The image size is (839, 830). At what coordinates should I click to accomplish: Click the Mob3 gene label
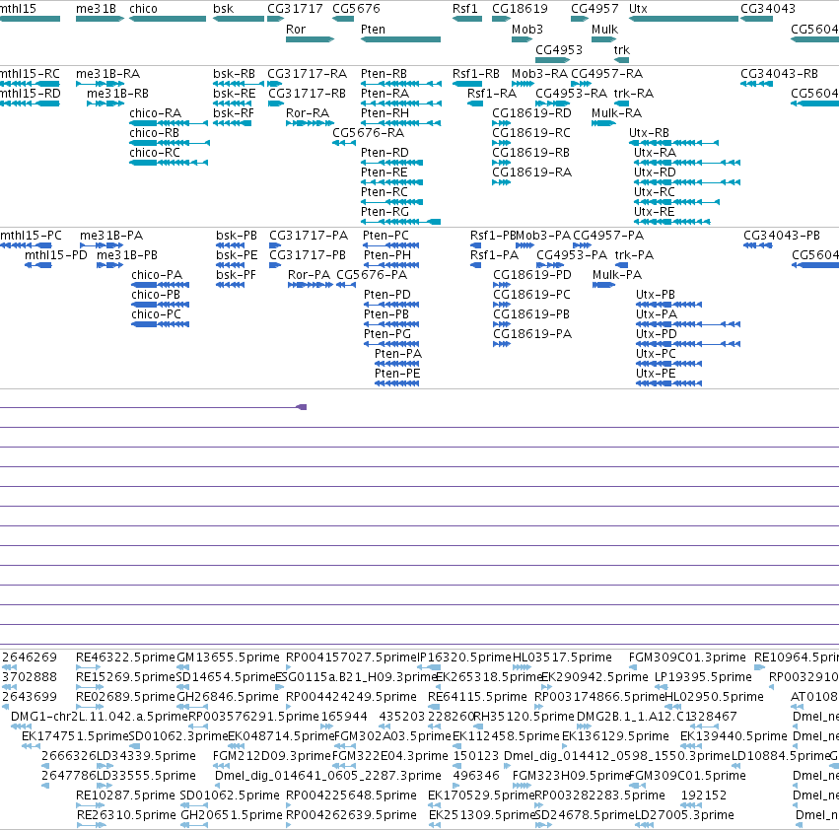click(527, 30)
